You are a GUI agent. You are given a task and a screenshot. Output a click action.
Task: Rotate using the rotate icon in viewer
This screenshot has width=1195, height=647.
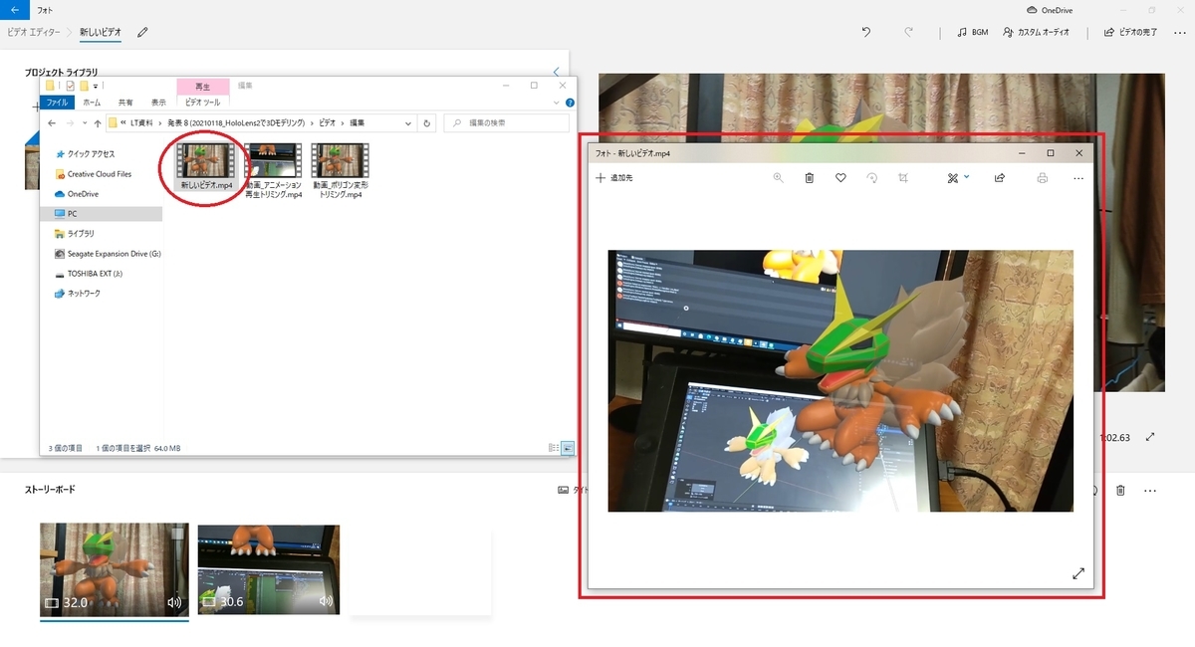pos(872,178)
